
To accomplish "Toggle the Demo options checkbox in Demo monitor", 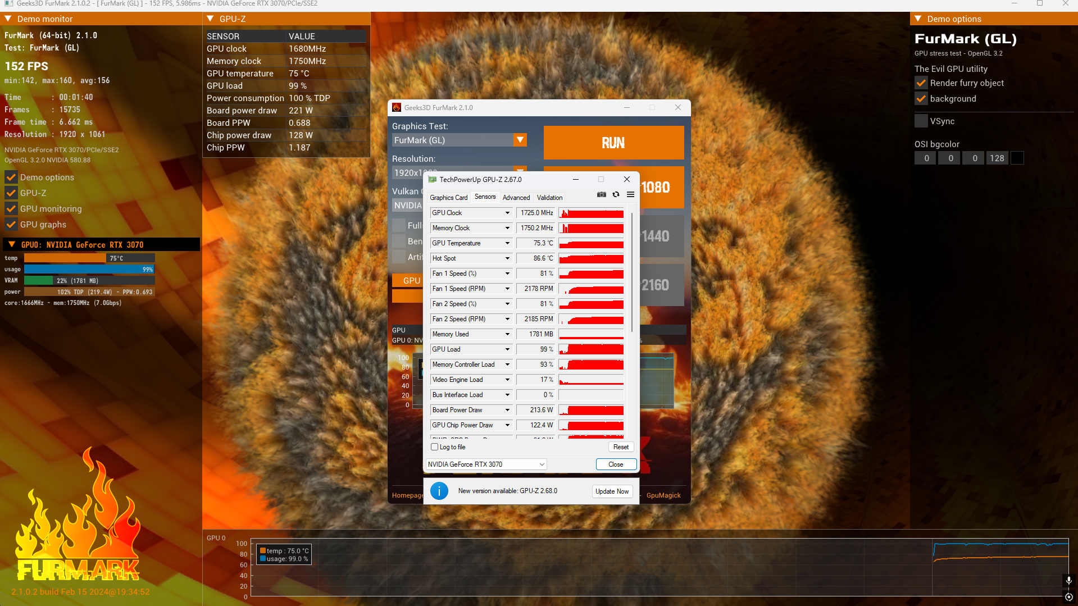I will point(11,177).
